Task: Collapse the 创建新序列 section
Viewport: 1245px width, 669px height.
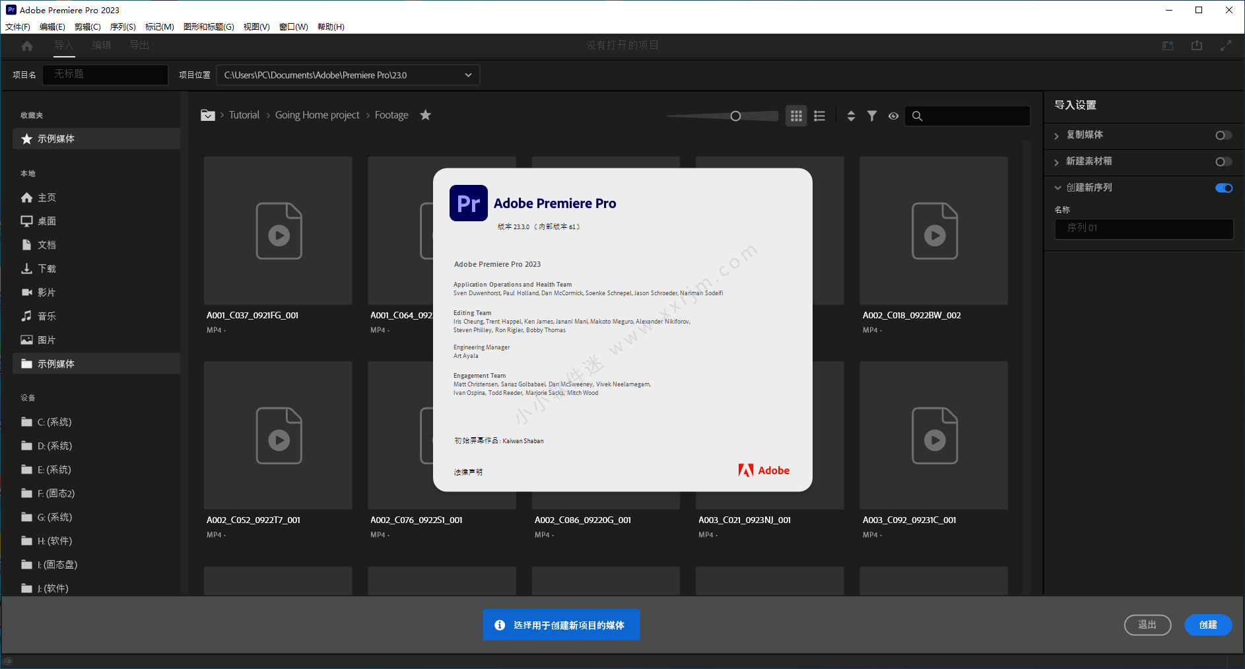Action: point(1058,188)
